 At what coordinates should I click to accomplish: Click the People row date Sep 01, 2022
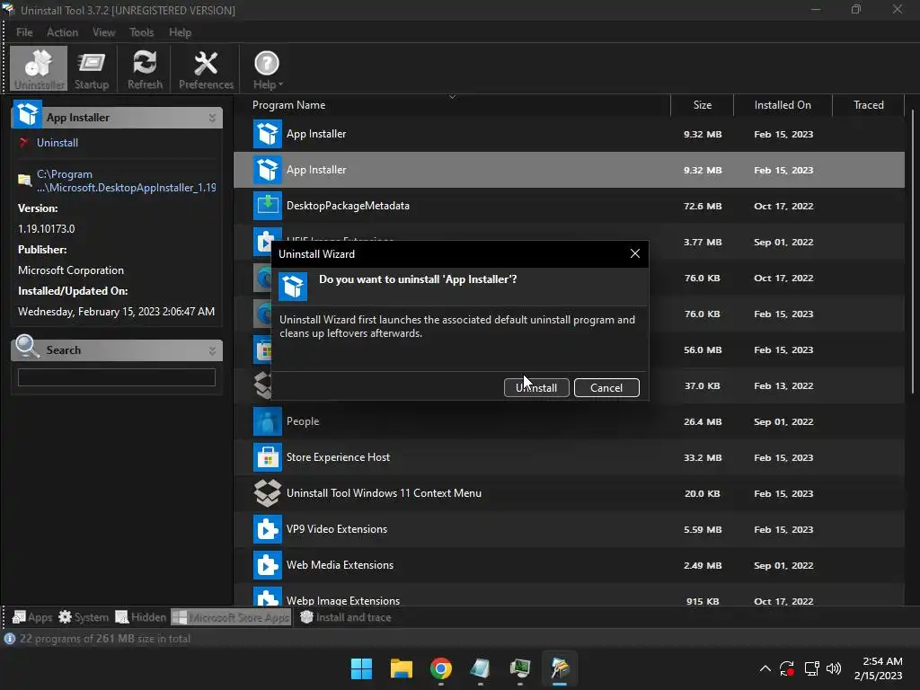783,421
